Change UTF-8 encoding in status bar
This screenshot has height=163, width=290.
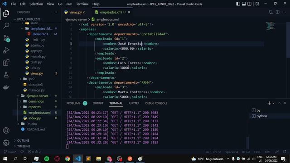click(246, 152)
